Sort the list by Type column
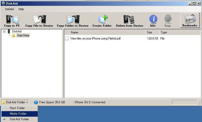Image resolution: width=202 pixels, height=122 pixels. point(180,32)
